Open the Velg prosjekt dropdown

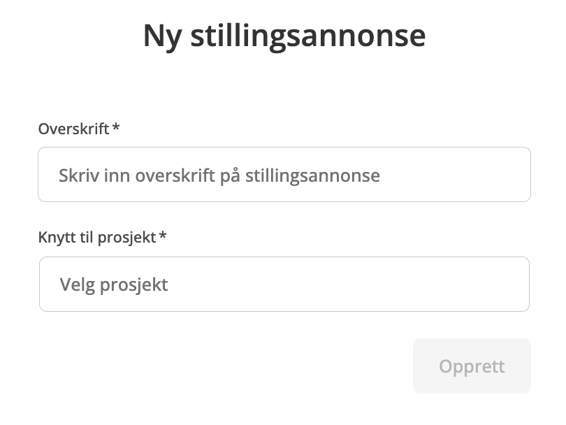tap(284, 284)
